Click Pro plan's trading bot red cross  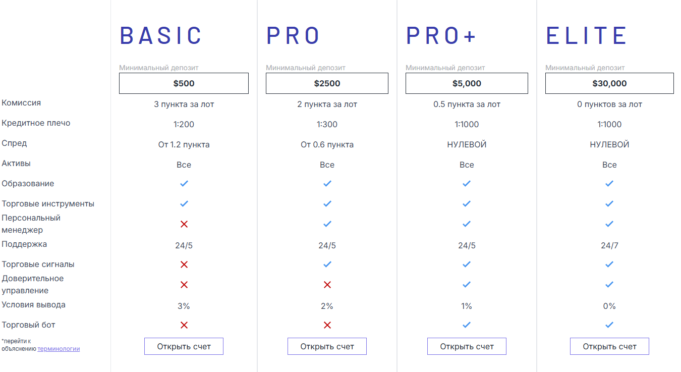(327, 325)
